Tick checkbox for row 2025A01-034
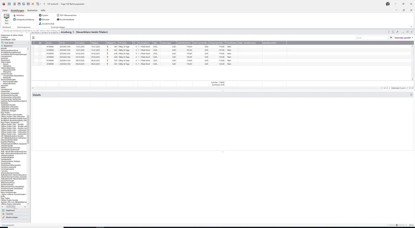 (40, 46)
